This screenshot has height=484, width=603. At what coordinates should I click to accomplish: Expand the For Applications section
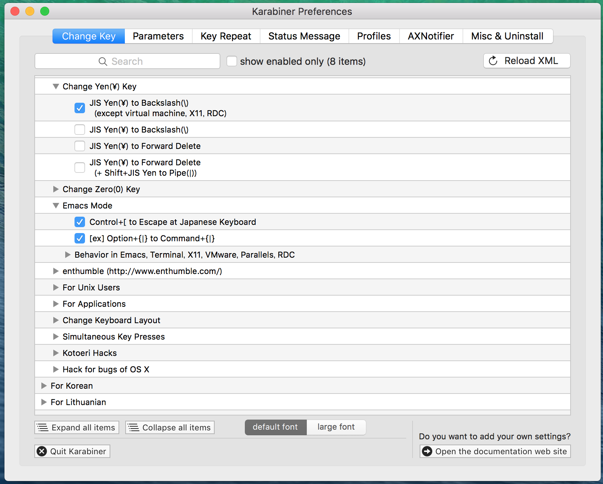coord(56,304)
